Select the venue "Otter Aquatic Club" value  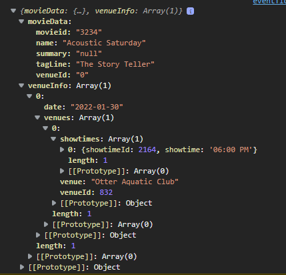pos(135,182)
